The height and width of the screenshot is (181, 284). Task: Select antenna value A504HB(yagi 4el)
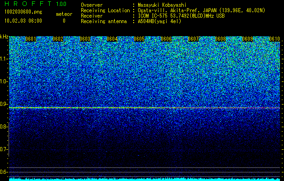tap(159, 21)
